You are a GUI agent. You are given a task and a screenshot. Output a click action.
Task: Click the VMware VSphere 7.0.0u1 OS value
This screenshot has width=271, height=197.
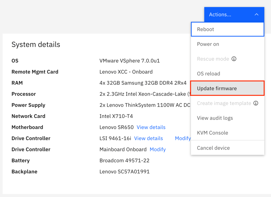(130, 61)
